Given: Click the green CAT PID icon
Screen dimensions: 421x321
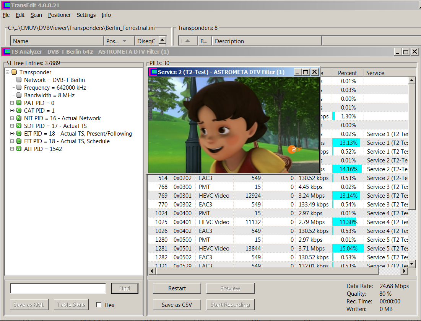Looking at the screenshot, I should (x=19, y=111).
